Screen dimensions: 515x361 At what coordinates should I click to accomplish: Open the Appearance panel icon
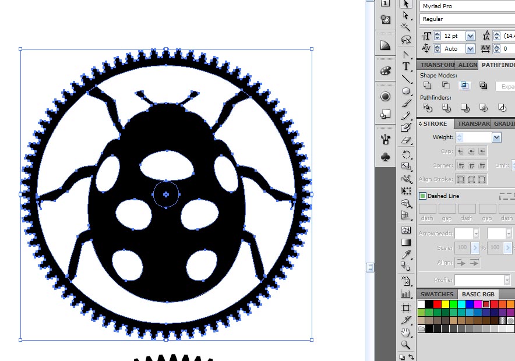coord(385,97)
